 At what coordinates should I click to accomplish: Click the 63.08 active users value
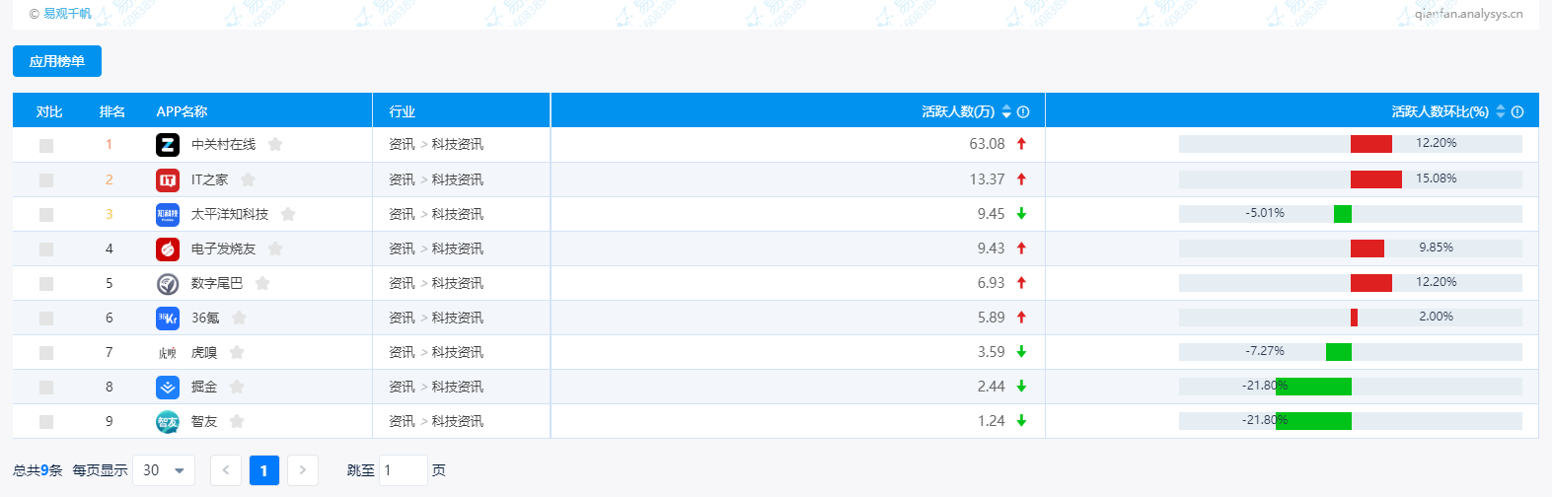[x=987, y=144]
